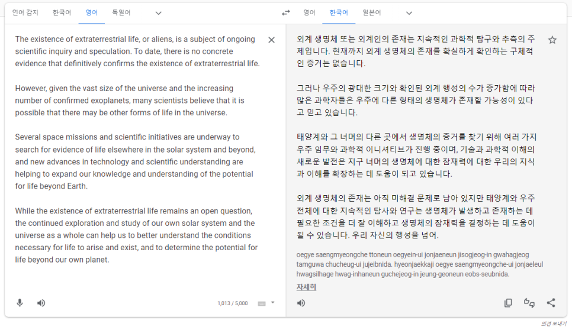Select 한국어 as the target language

(x=339, y=13)
